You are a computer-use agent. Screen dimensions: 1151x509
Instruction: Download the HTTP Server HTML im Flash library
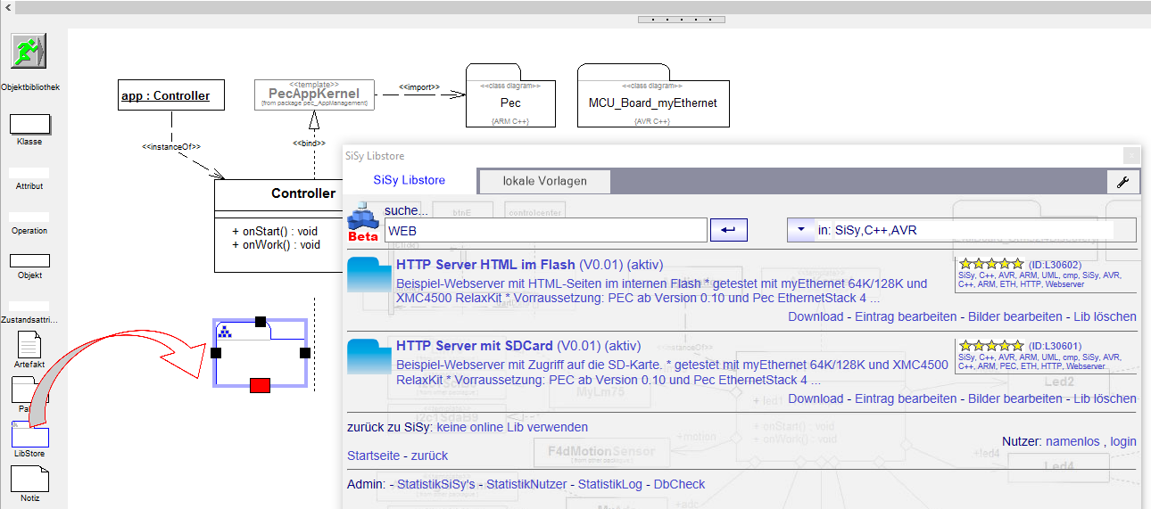coord(815,316)
